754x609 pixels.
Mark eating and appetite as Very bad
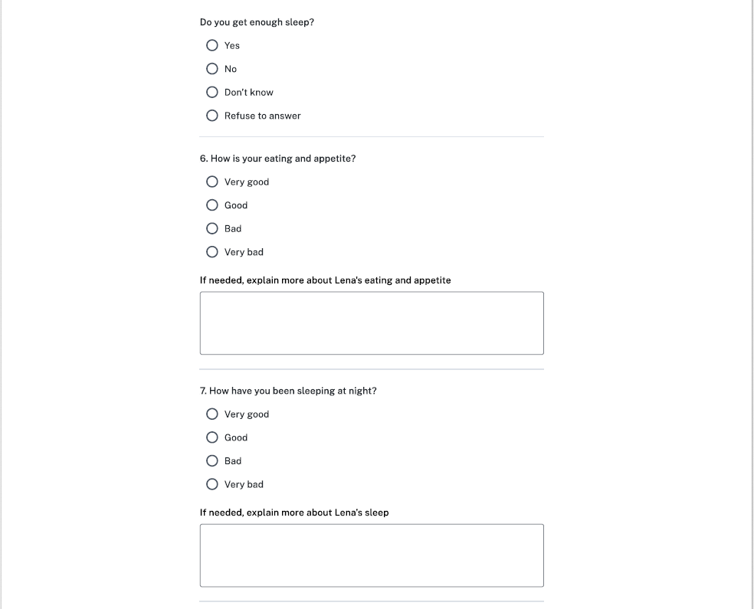point(212,252)
